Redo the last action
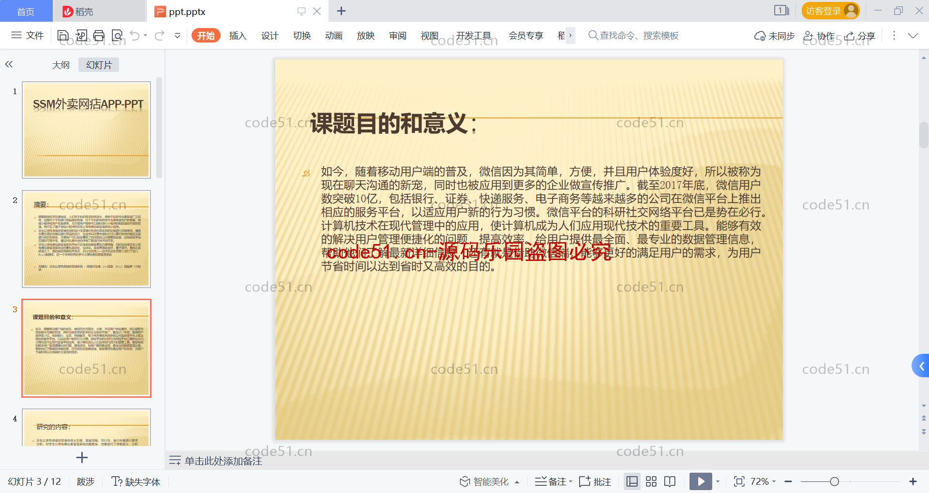929x493 pixels. point(159,35)
